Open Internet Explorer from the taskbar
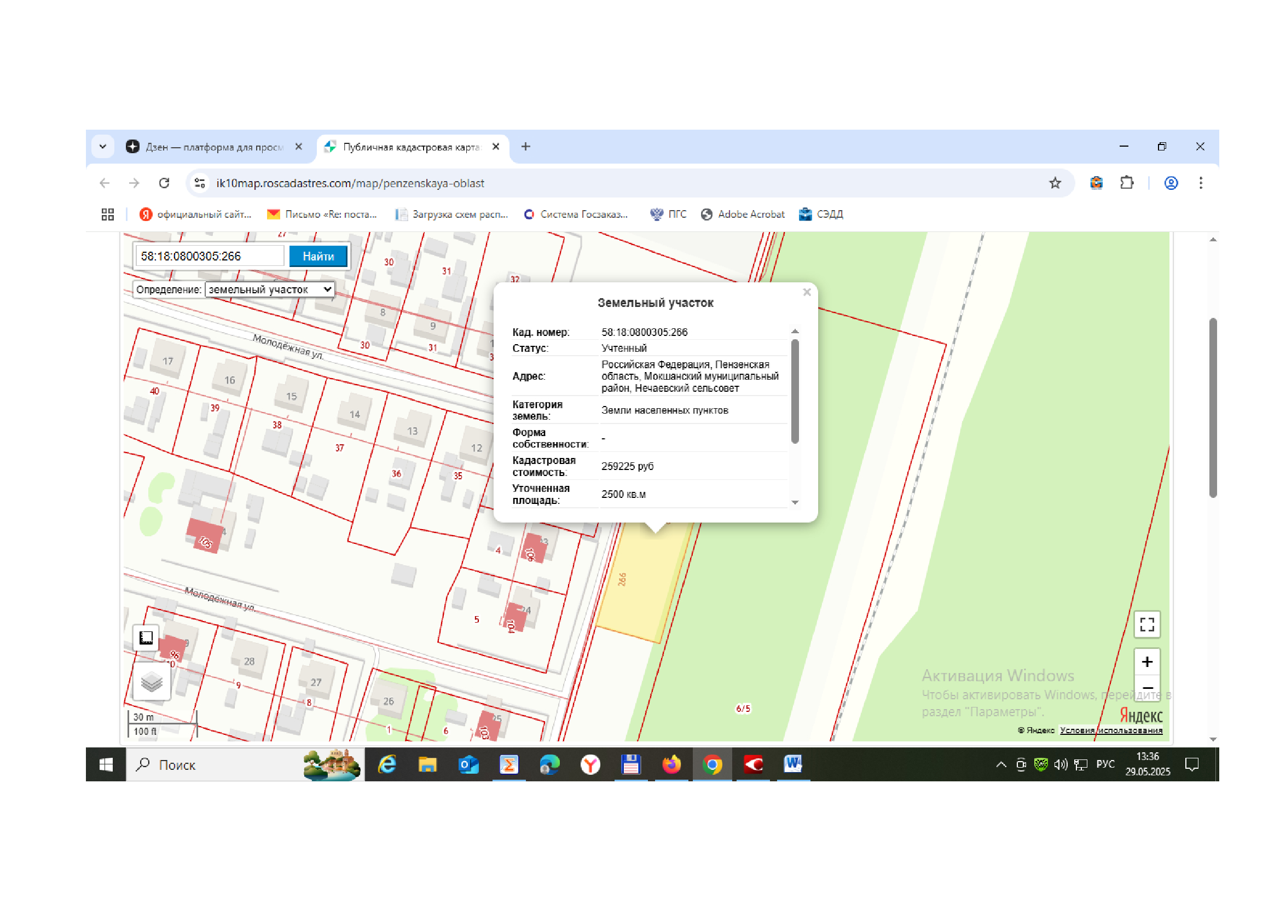 [x=387, y=764]
